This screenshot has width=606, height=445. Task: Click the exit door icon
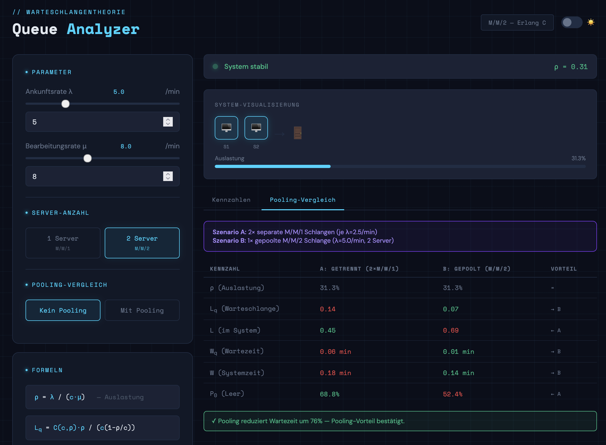click(297, 133)
